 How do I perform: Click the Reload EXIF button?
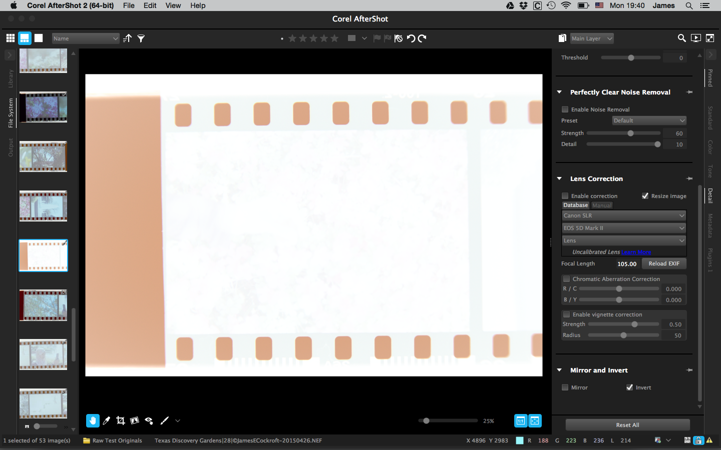coord(664,263)
